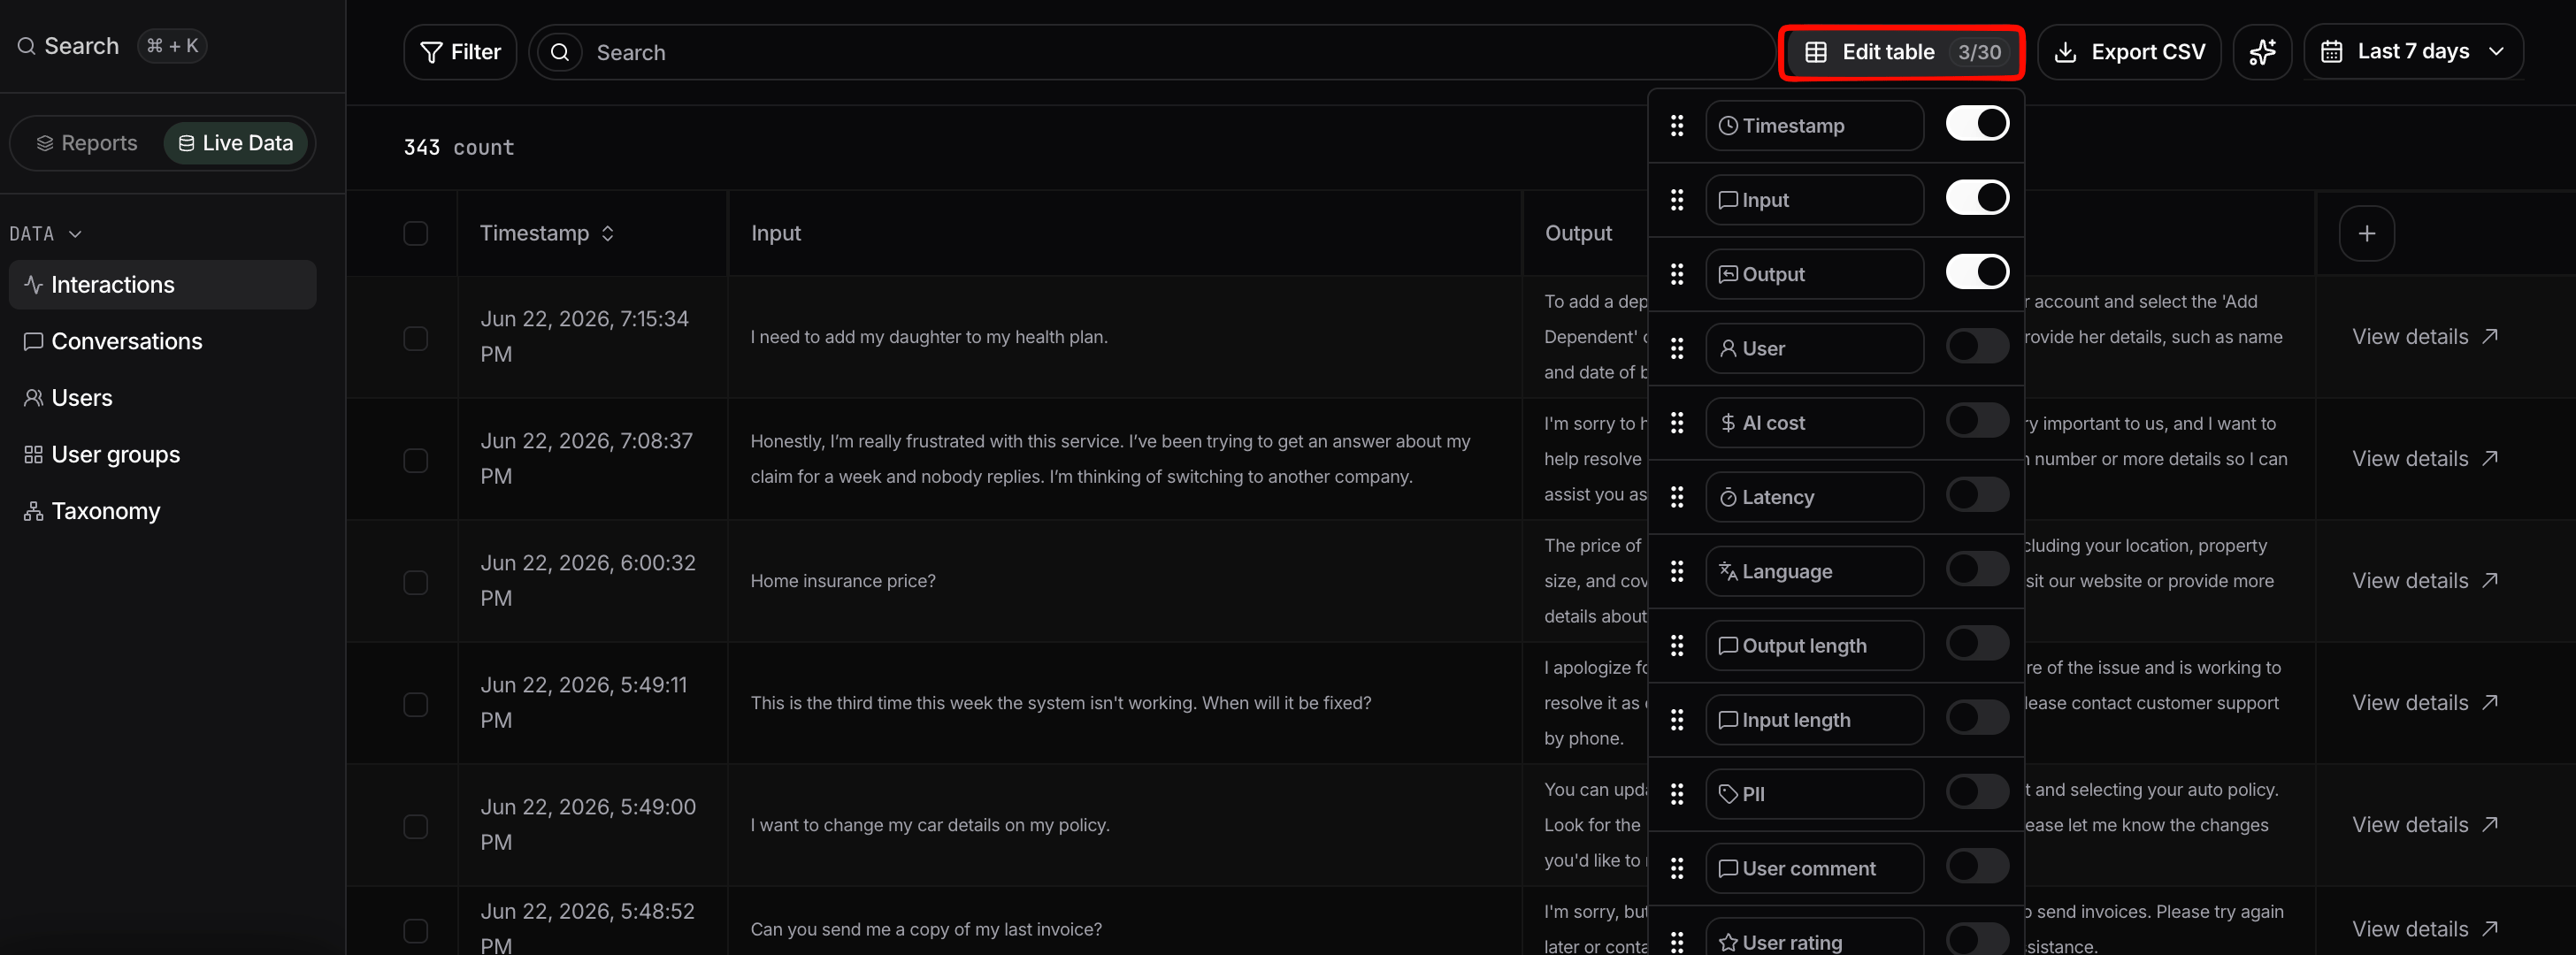Click the drag handle beside User

click(1677, 349)
